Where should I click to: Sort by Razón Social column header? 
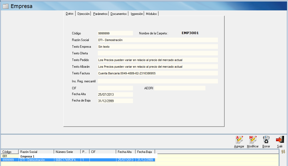pyautogui.click(x=36, y=152)
